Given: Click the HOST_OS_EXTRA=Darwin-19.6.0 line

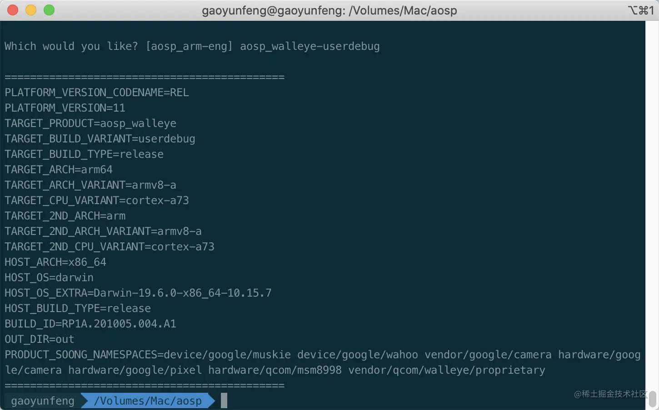Looking at the screenshot, I should click(138, 293).
